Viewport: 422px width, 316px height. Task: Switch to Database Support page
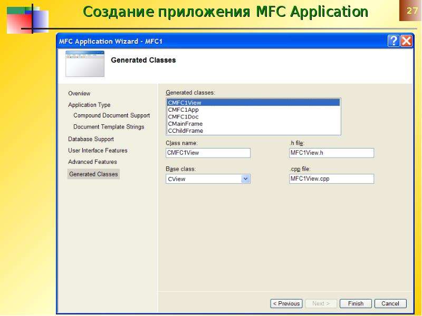coord(91,139)
